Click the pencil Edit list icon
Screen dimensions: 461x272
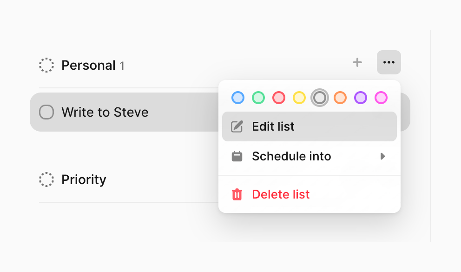click(237, 126)
